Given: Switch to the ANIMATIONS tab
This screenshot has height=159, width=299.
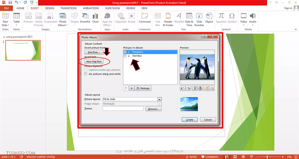Looking at the screenshot, I should 91,8.
